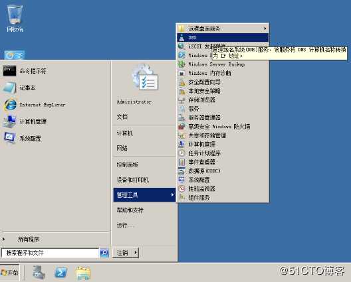The height and width of the screenshot is (282, 351).
Task: Click 计算机管理 label in the admin tools submenu
Action: pos(202,144)
